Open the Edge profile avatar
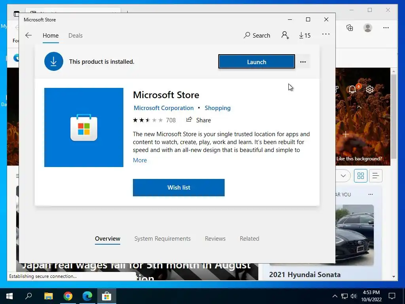The width and height of the screenshot is (405, 304). (367, 28)
